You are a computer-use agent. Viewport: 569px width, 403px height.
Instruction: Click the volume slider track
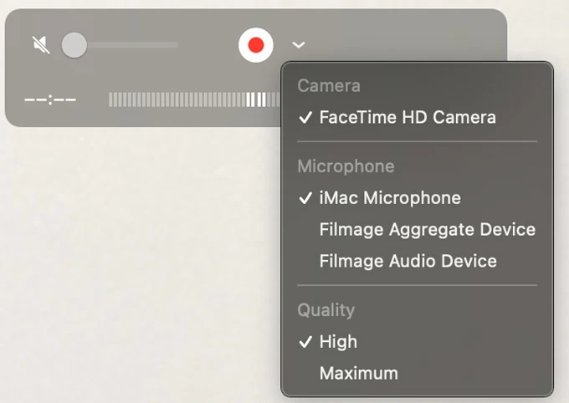[x=134, y=45]
